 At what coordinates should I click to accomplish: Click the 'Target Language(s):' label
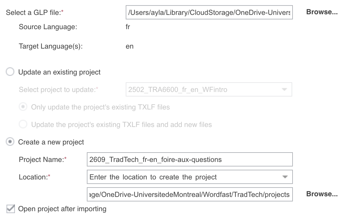point(51,46)
